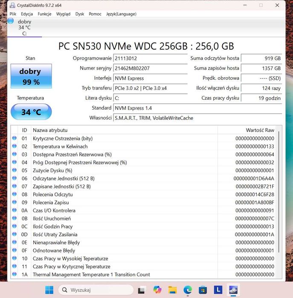Image resolution: width=293 pixels, height=298 pixels.
Task: Minimize the CrystalDiskInfo window
Action: click(245, 5)
